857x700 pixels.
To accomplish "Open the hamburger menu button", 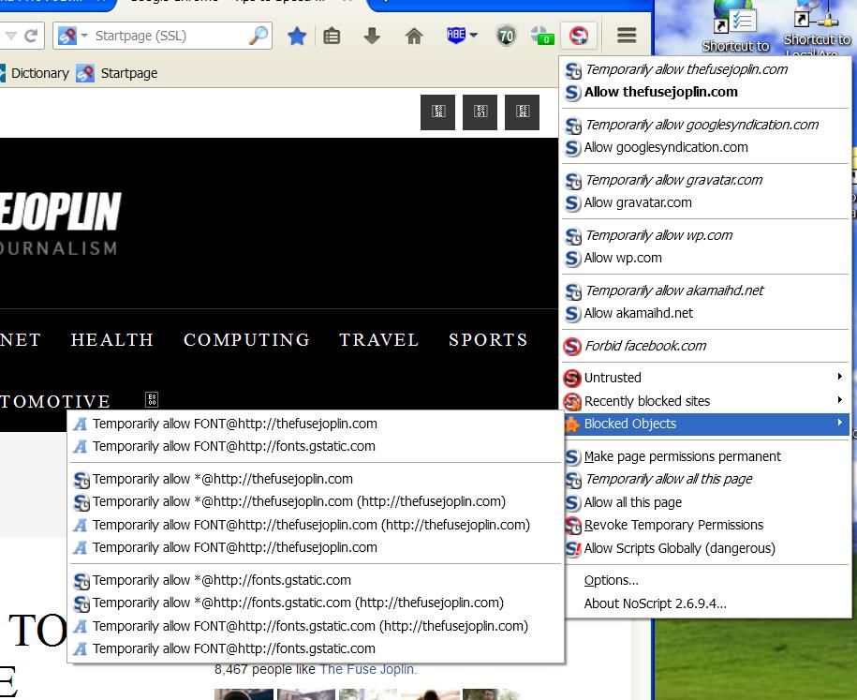I will 627,36.
